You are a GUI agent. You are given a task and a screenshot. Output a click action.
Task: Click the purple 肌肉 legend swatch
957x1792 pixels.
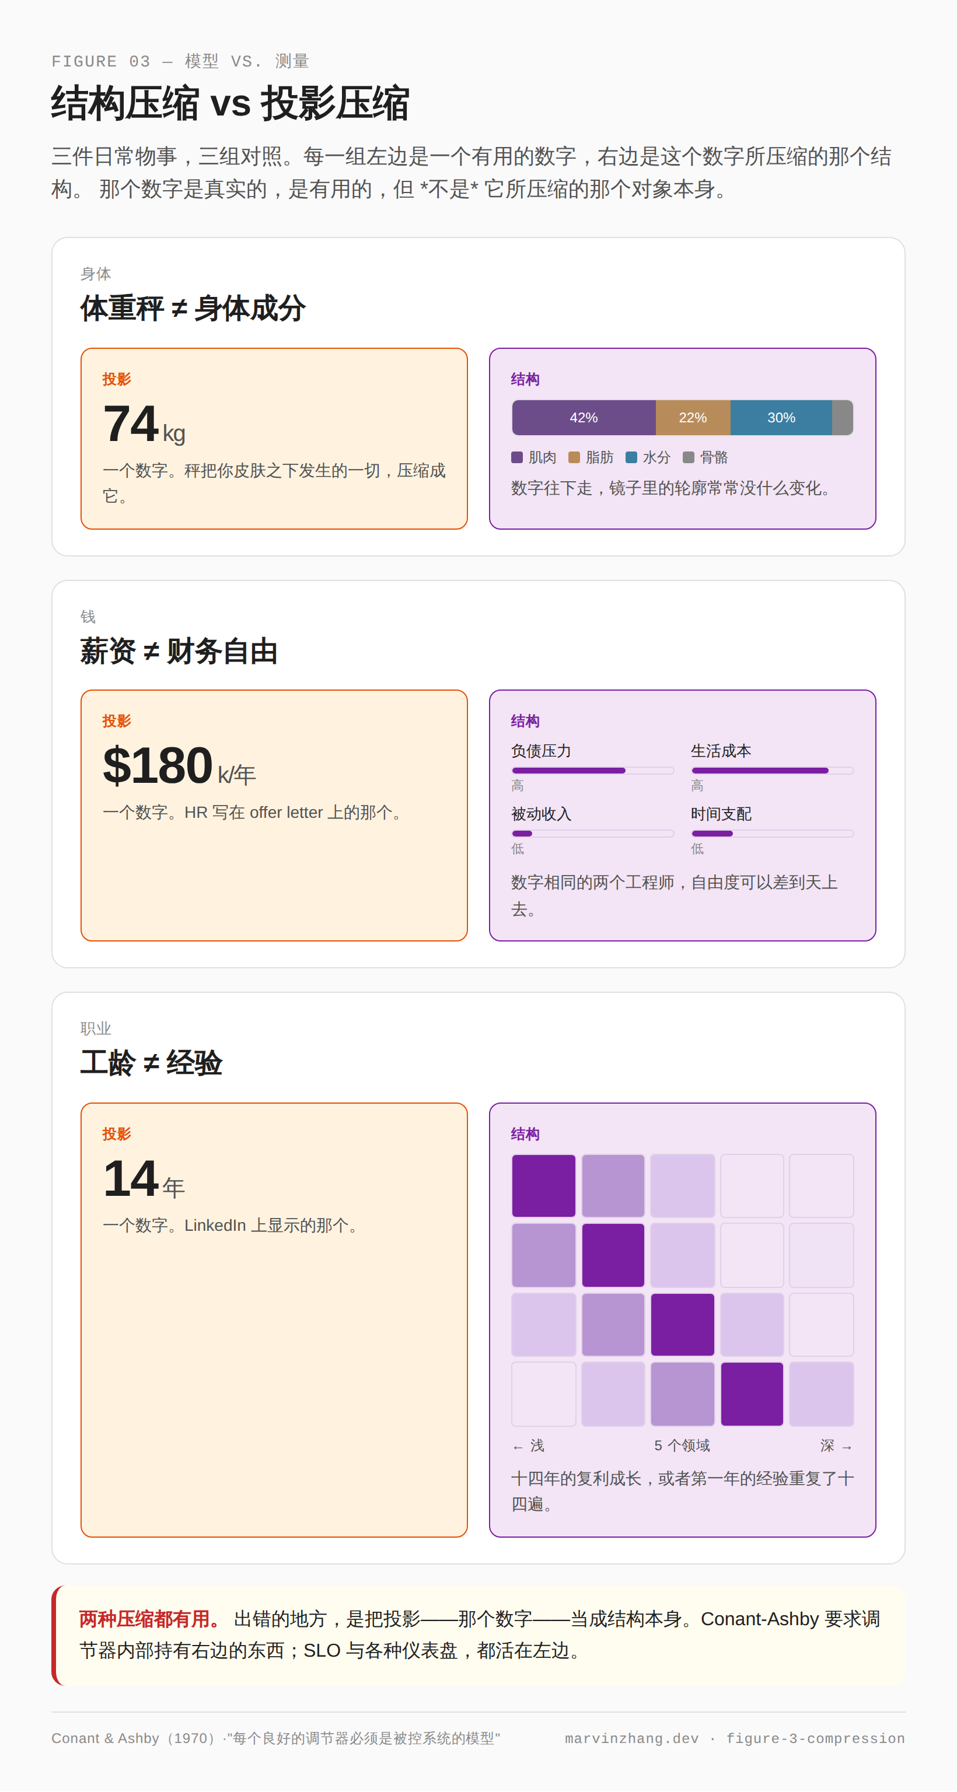(x=516, y=457)
